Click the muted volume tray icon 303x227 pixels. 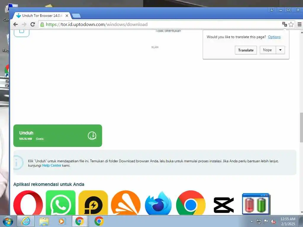click(273, 221)
